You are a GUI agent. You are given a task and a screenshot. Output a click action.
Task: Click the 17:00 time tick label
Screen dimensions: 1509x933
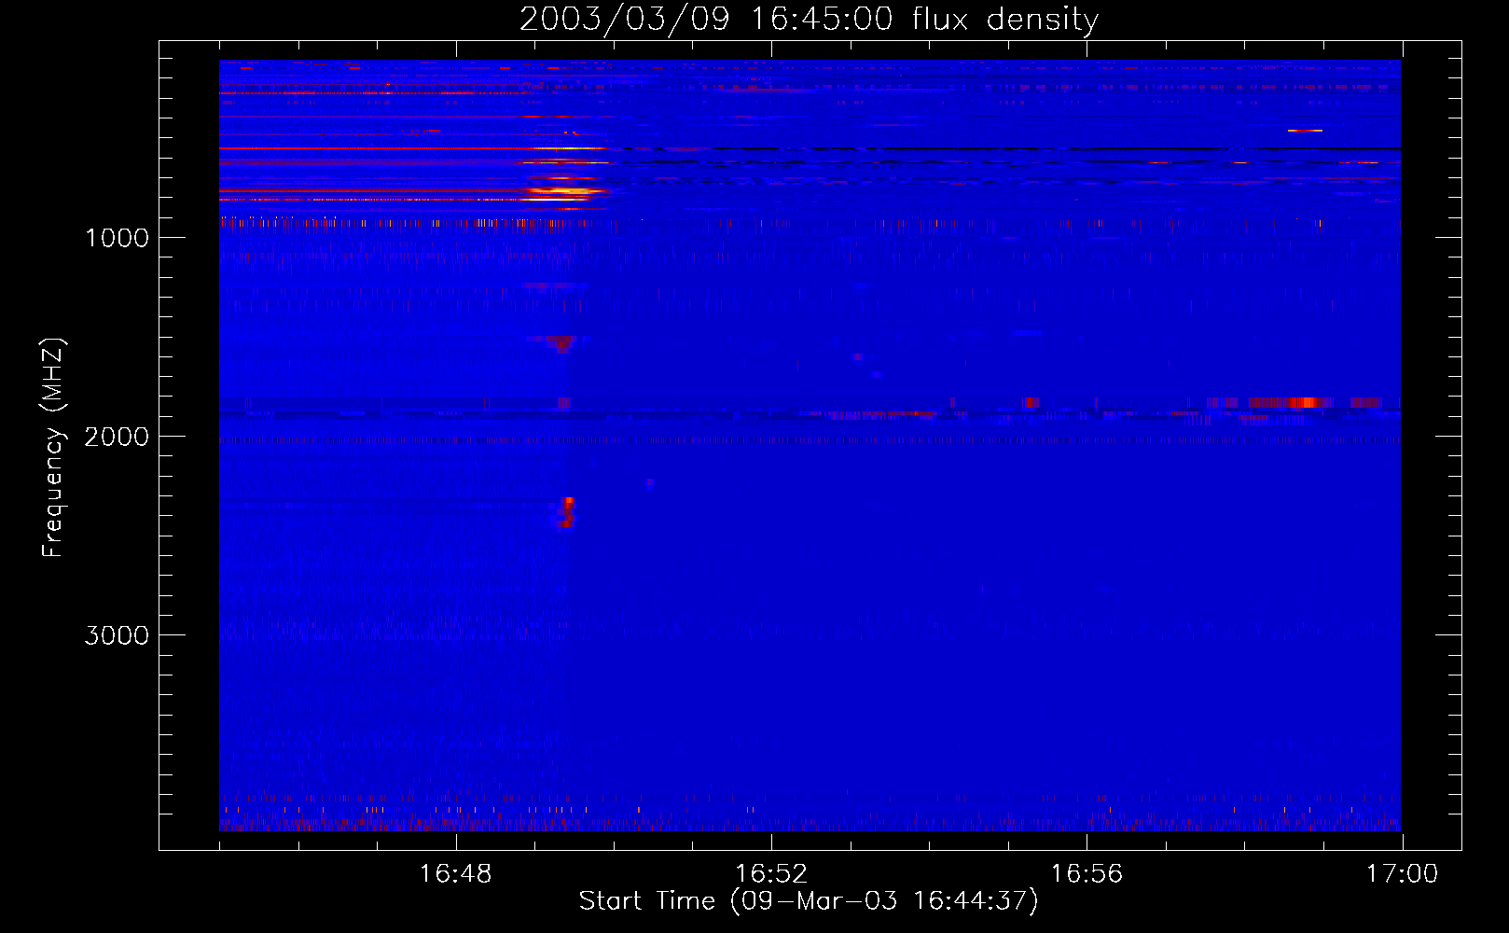coord(1402,874)
